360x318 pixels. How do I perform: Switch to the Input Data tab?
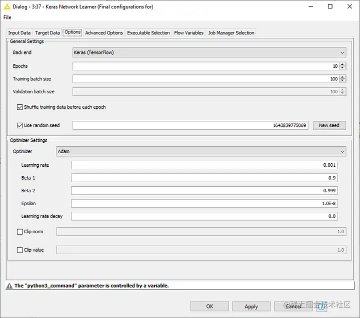(x=19, y=33)
